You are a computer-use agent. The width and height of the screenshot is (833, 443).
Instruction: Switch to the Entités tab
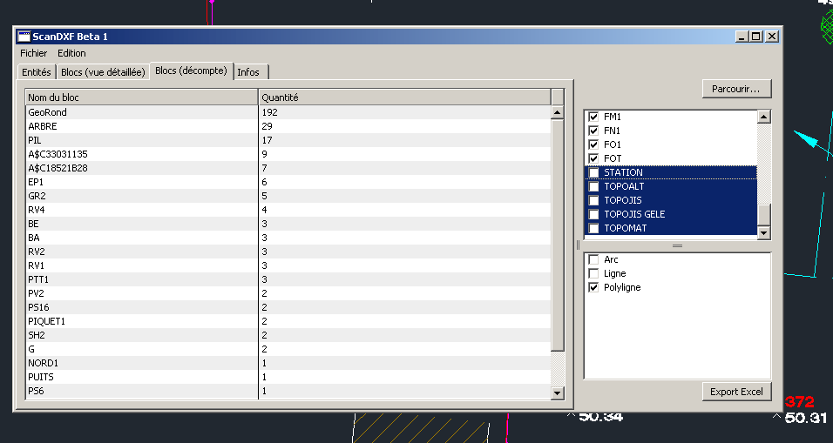tap(36, 72)
